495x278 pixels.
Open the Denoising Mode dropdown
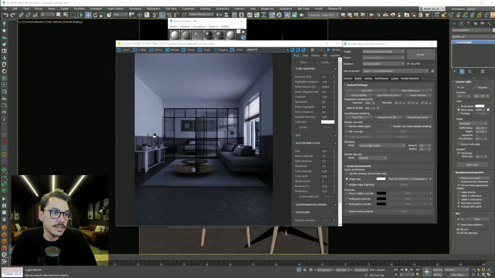pos(382,145)
